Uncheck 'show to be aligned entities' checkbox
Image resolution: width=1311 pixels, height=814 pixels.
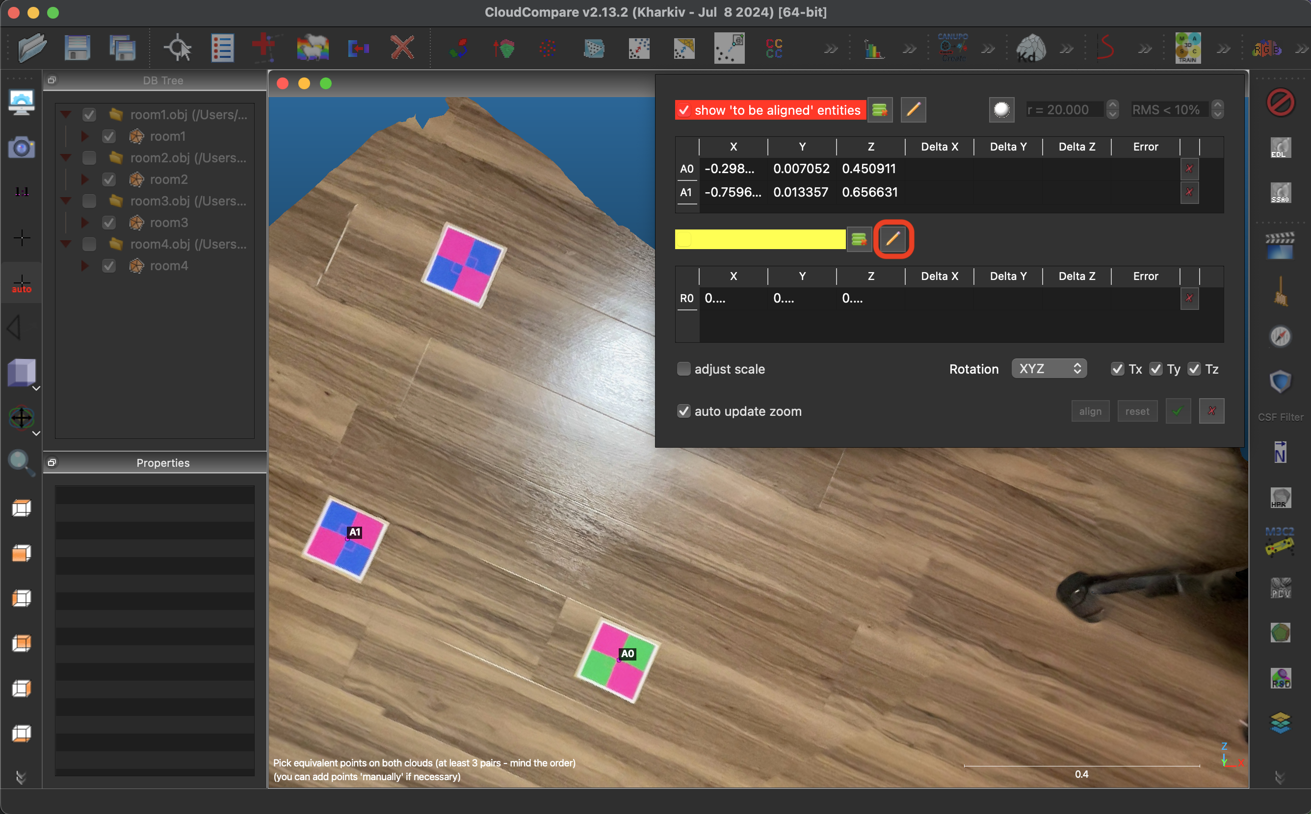point(684,110)
